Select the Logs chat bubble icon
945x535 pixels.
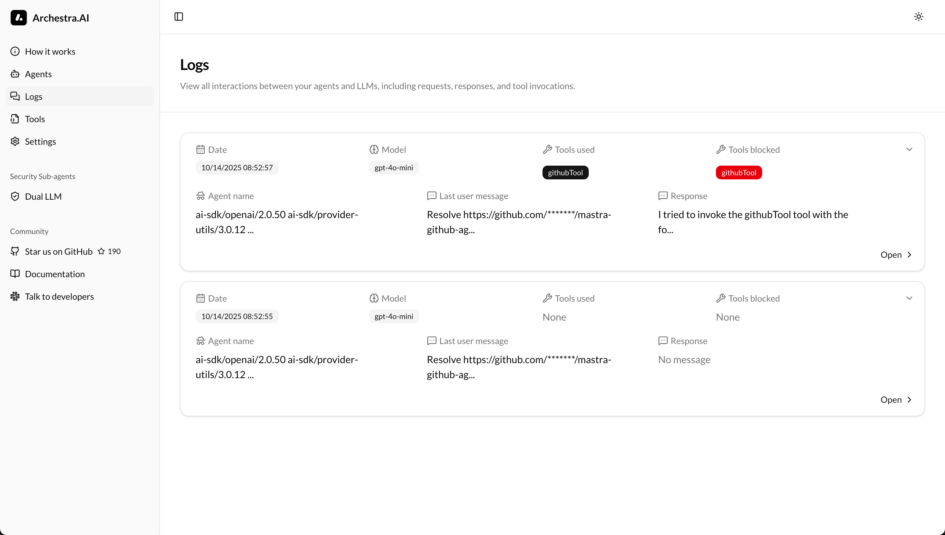[15, 96]
